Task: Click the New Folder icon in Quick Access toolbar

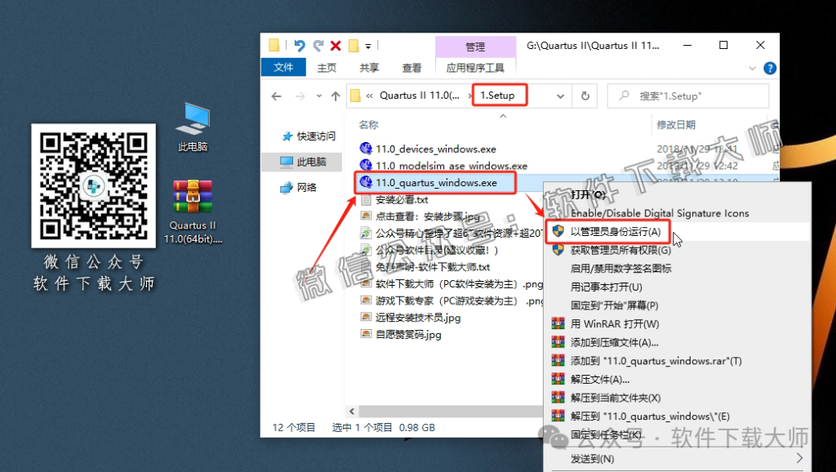Action: pyautogui.click(x=274, y=45)
